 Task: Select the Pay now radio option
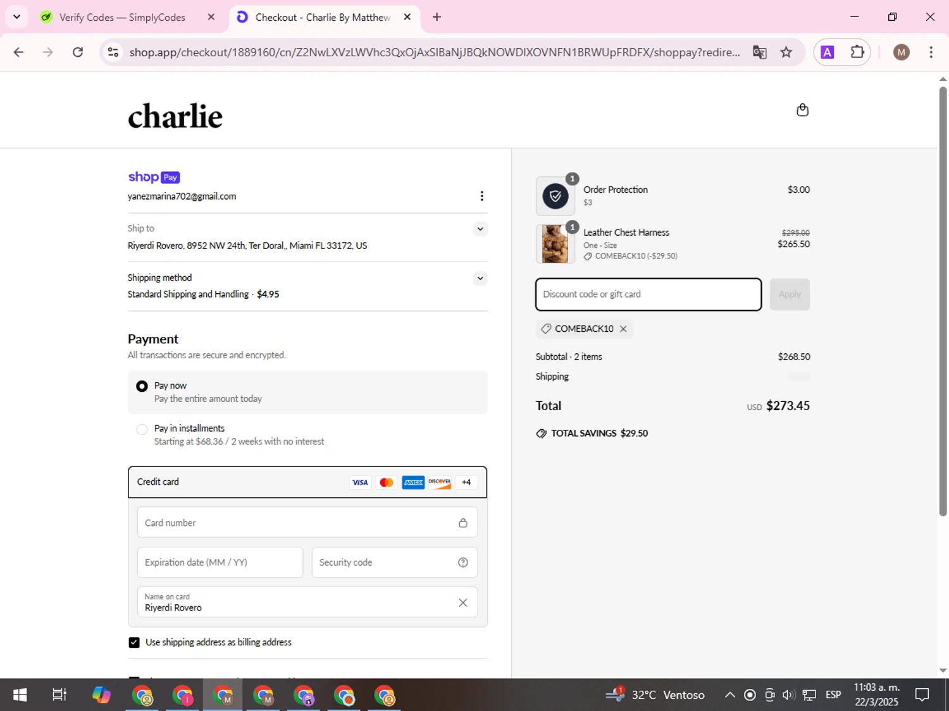tap(142, 386)
